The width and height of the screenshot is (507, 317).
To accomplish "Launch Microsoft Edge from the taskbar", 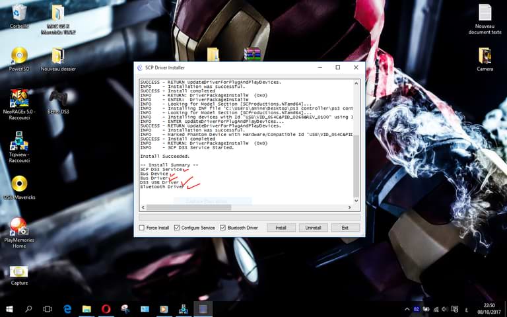I will click(x=67, y=309).
